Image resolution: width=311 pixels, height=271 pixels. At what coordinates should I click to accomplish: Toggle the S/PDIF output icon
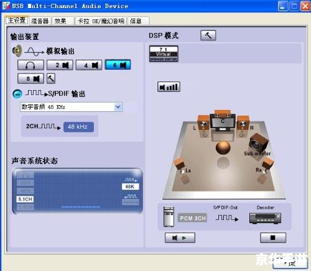17,94
